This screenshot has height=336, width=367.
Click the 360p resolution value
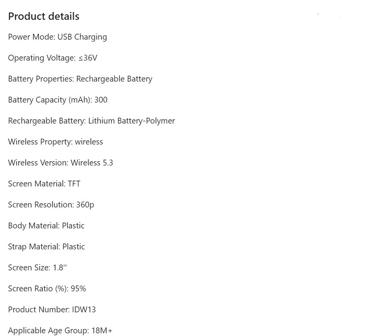[x=85, y=205]
